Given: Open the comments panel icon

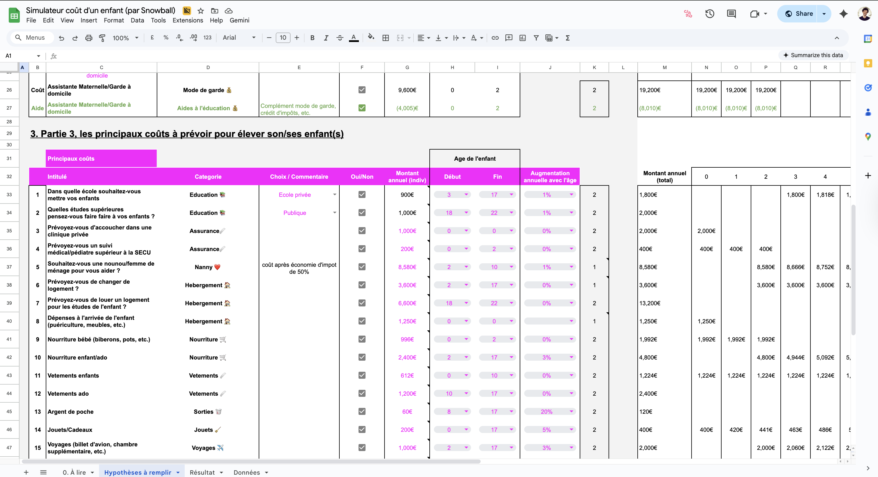Looking at the screenshot, I should (731, 14).
